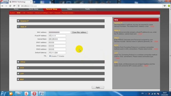This screenshot has height=96, width=171.
Task: Select the PPTP radio button
Action: 18,68
